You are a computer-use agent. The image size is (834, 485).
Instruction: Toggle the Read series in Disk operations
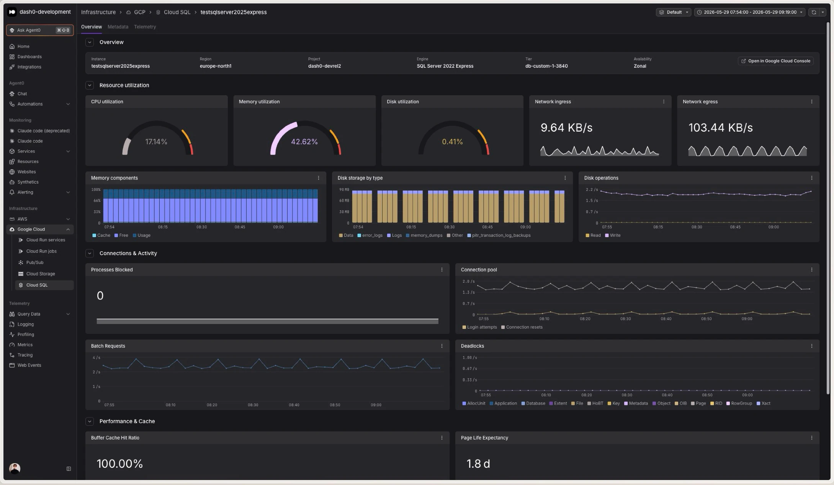pos(593,235)
